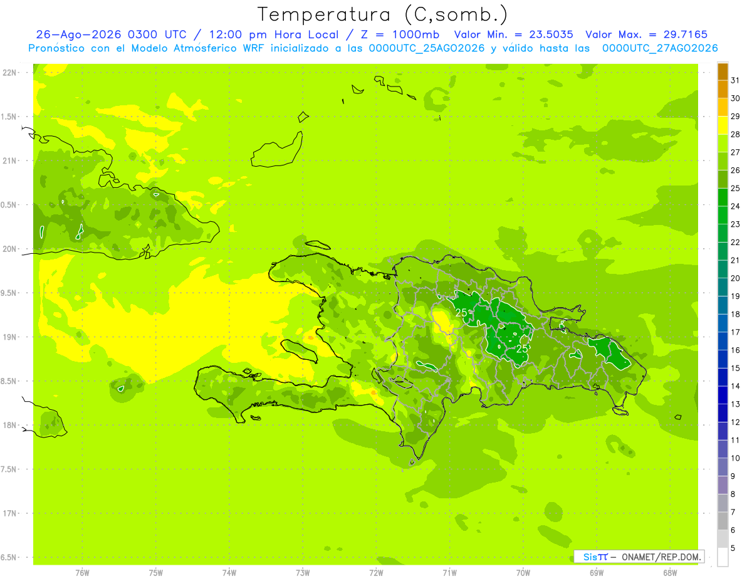Click the green legend swatch between 24 and 25
752x581 pixels.
pyautogui.click(x=723, y=197)
